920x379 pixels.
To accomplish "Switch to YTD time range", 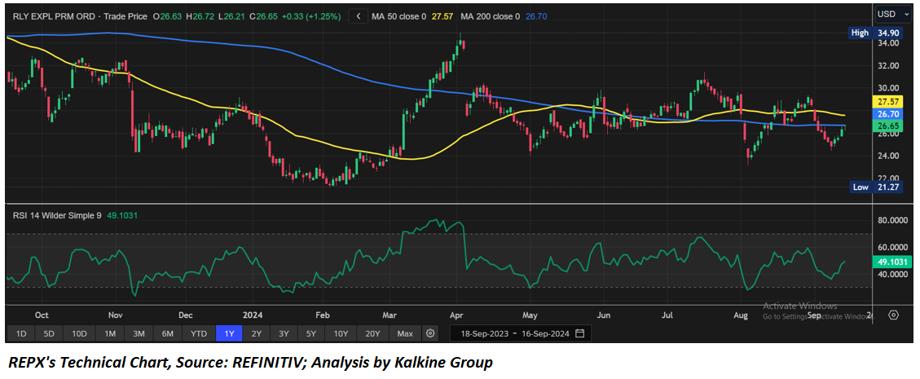I will [x=199, y=334].
